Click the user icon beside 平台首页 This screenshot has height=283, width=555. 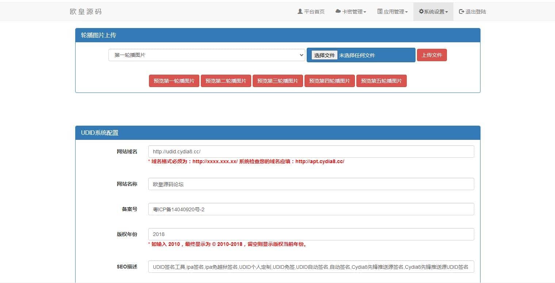[300, 12]
